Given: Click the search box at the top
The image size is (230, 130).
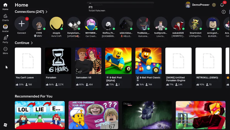Looking at the screenshot, I should [120, 5].
